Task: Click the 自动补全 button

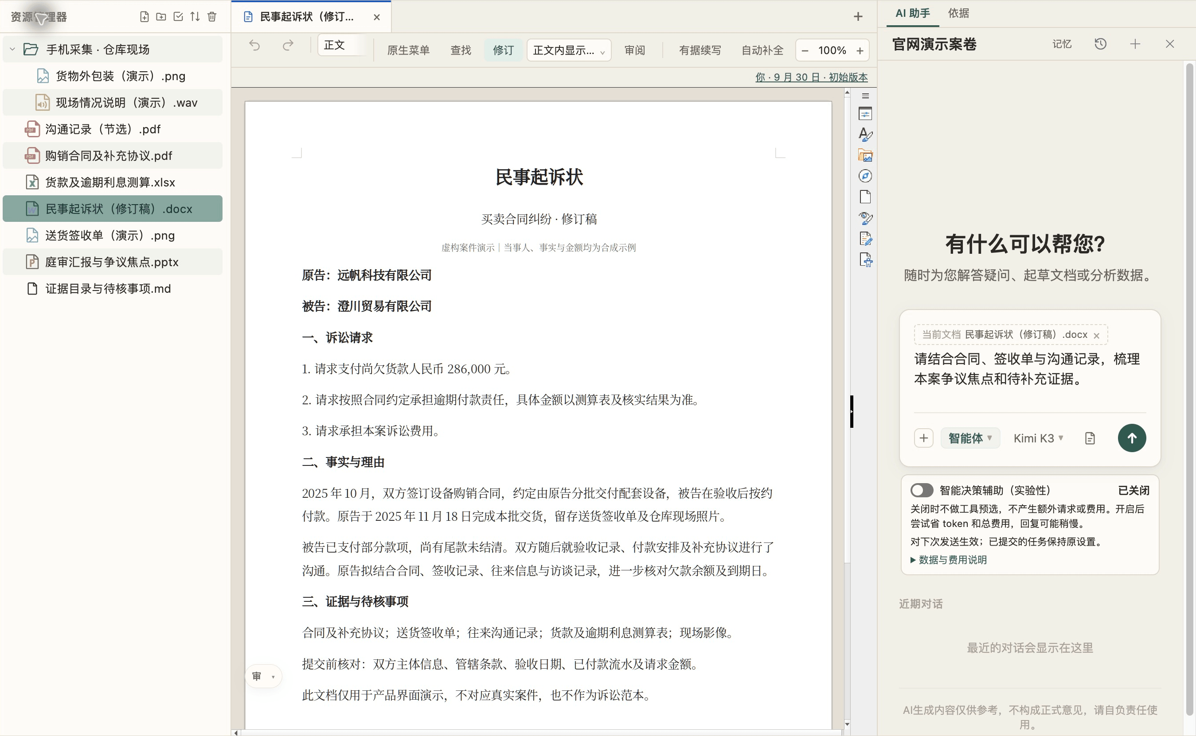Action: [x=762, y=50]
